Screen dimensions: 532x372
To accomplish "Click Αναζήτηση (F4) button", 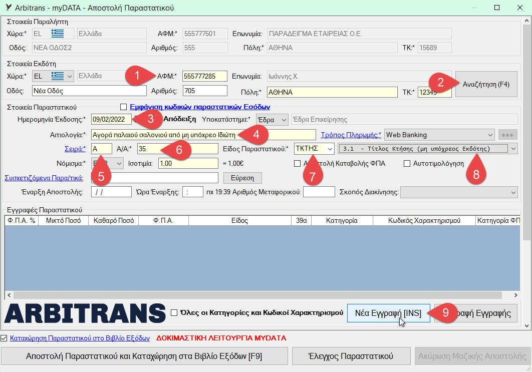I will [486, 84].
